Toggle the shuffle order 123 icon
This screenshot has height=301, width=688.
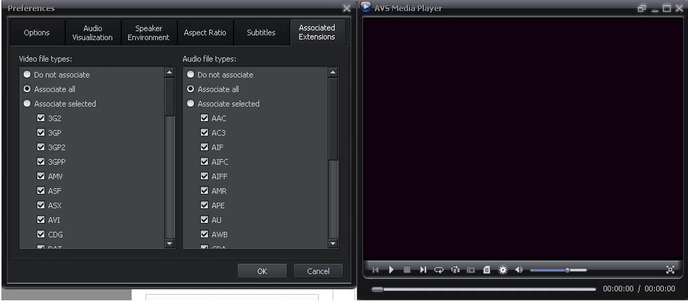pyautogui.click(x=455, y=270)
